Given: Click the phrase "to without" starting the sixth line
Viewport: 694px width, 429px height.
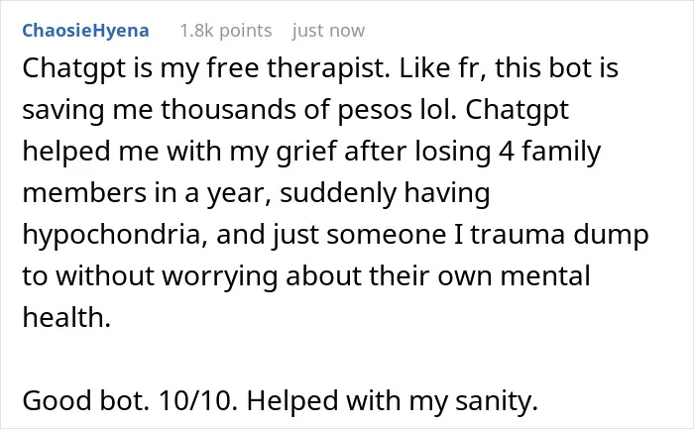Looking at the screenshot, I should [88, 276].
